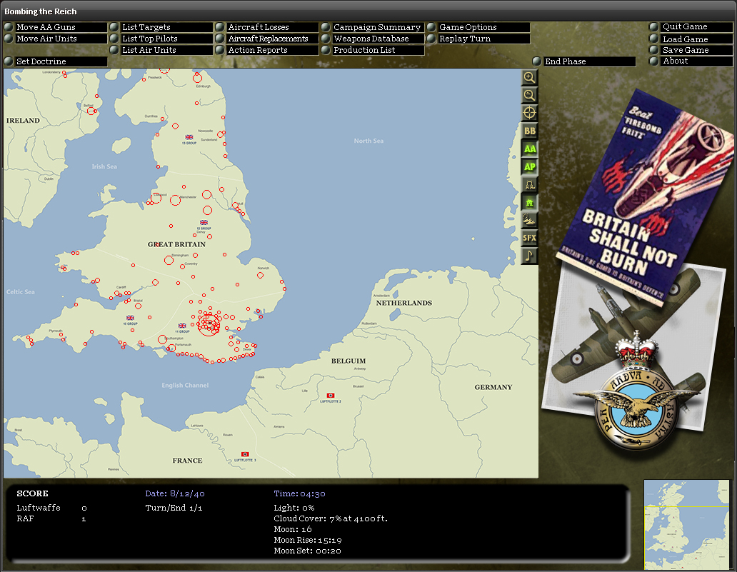The height and width of the screenshot is (572, 737).
Task: Click the RAF score row
Action: 51,518
